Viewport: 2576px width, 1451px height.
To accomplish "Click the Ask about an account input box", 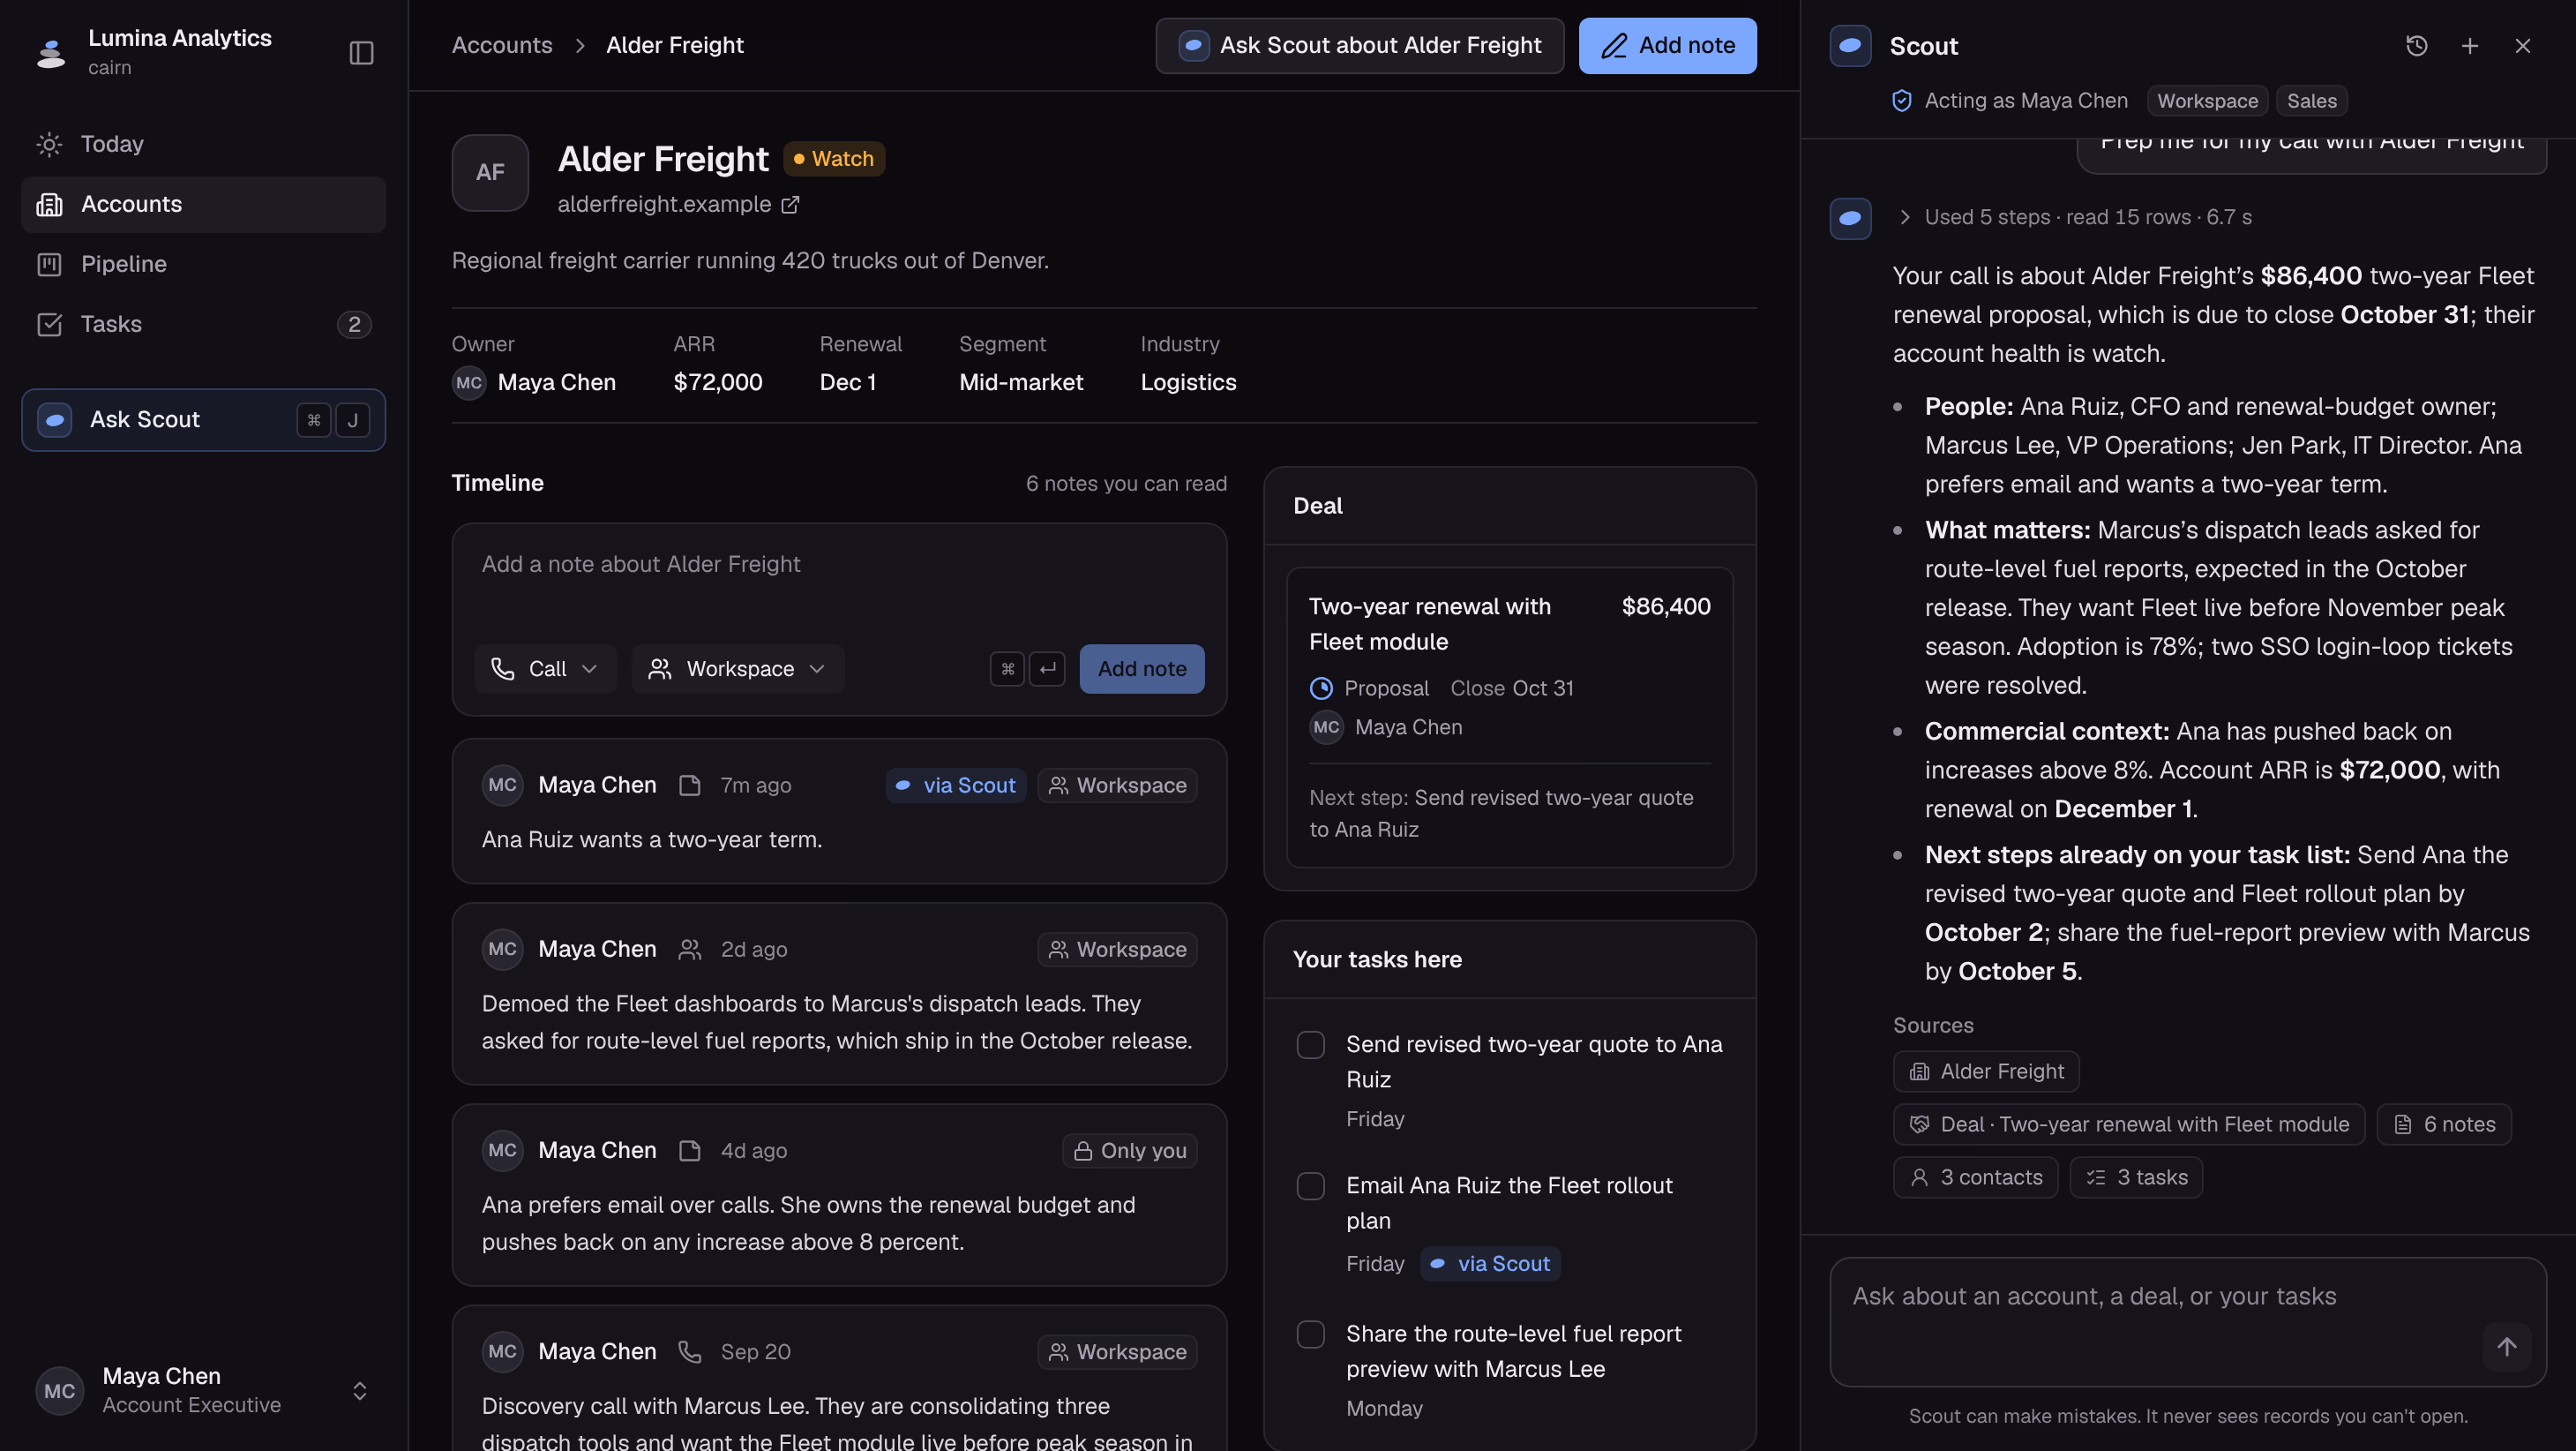I will [x=2187, y=1321].
